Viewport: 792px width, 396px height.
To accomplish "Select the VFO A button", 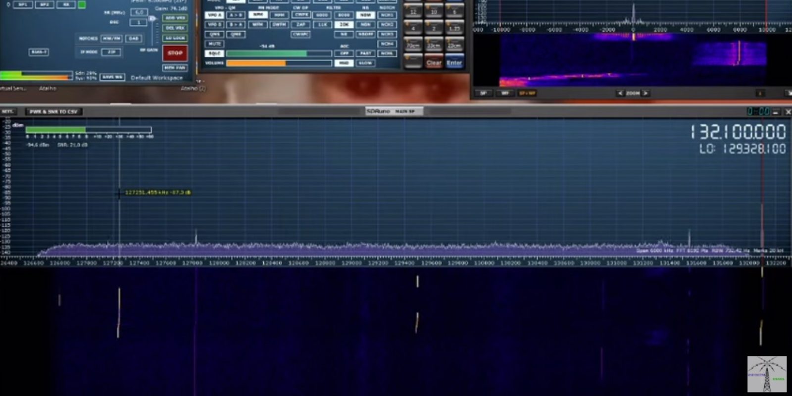I will pyautogui.click(x=214, y=15).
